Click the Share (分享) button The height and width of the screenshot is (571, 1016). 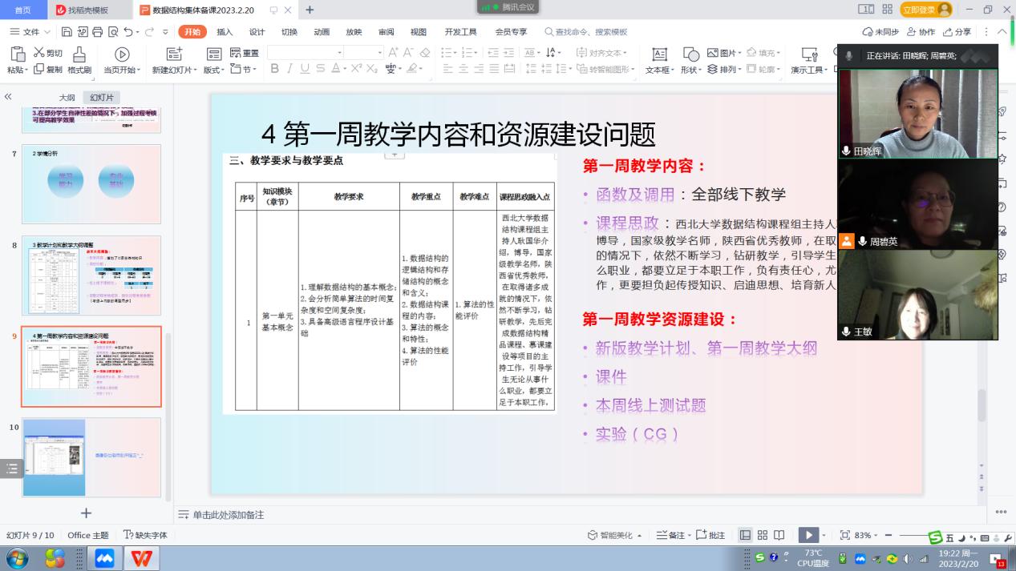[x=957, y=32]
